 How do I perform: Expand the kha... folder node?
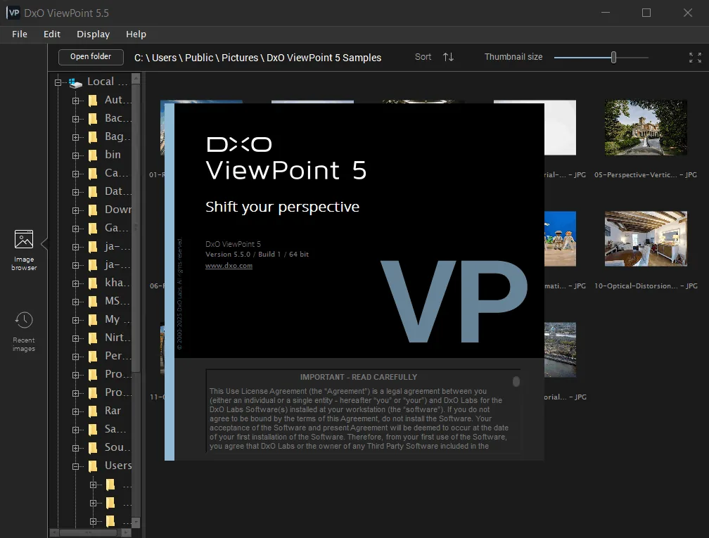[75, 283]
